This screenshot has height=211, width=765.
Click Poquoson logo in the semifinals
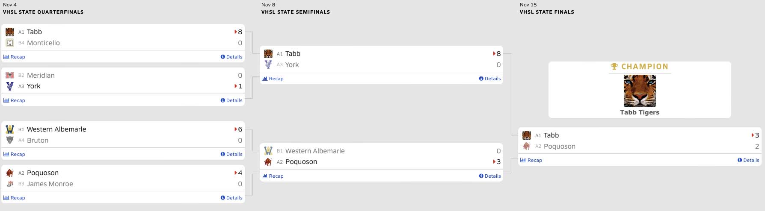coord(268,162)
